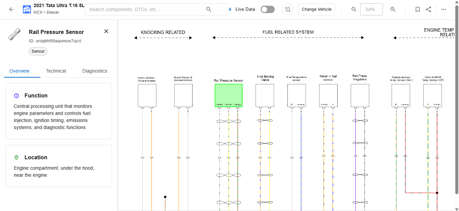Select the Overview tab

[x=20, y=71]
